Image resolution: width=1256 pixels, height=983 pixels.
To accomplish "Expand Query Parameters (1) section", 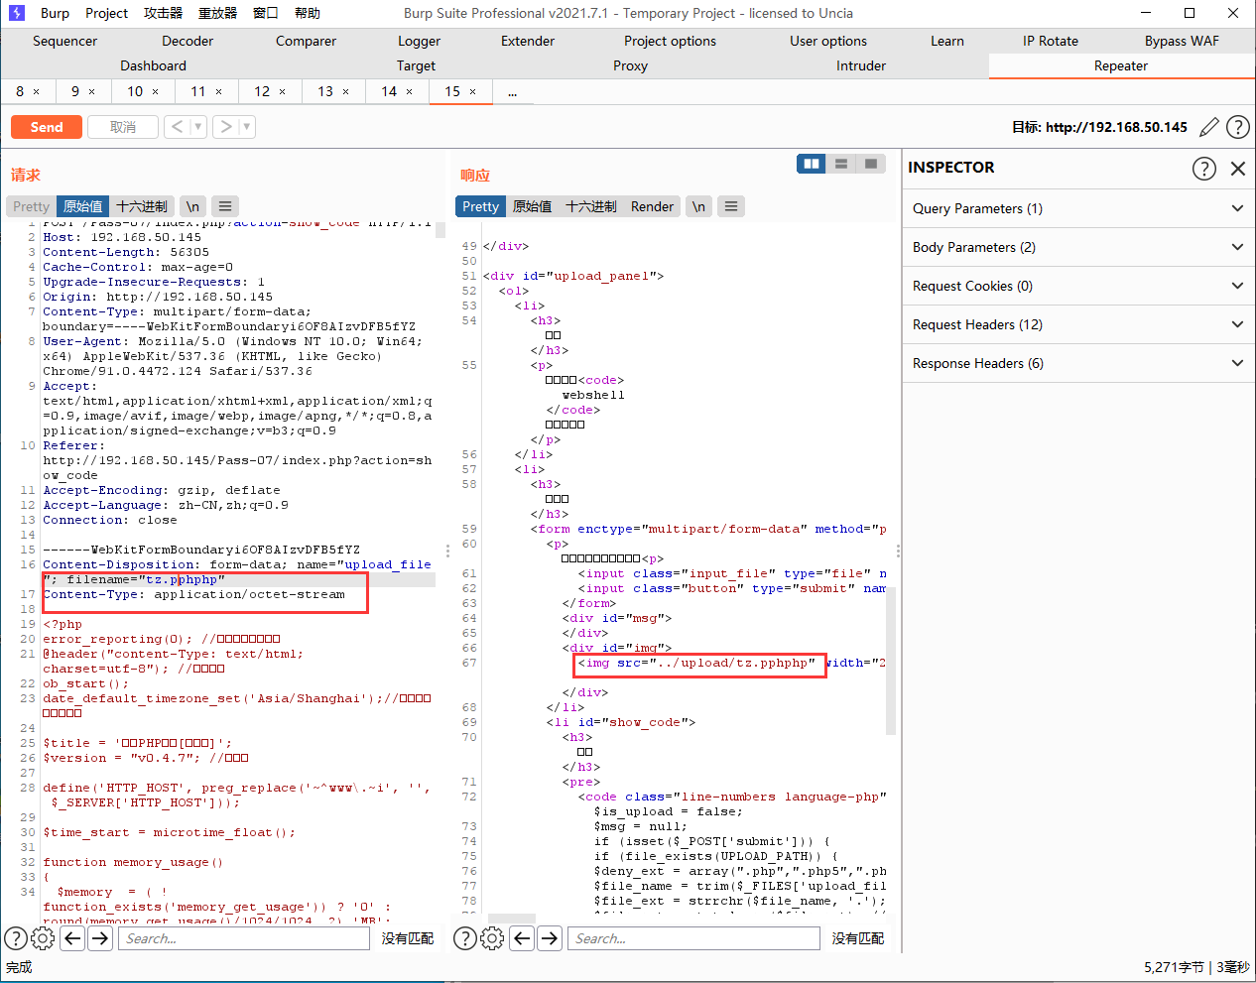I will [x=1078, y=208].
